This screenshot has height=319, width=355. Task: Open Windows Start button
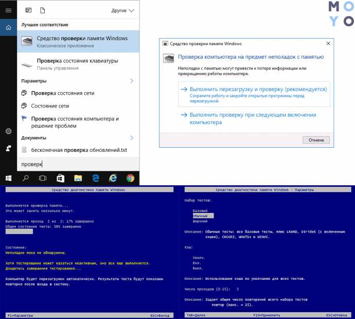[x=8, y=179]
